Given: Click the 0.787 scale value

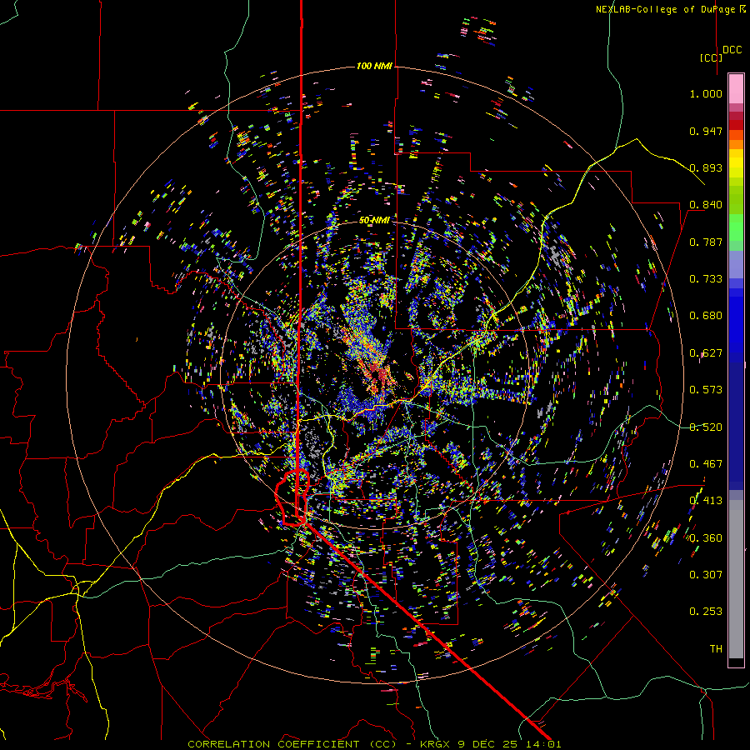Looking at the screenshot, I should (x=706, y=242).
